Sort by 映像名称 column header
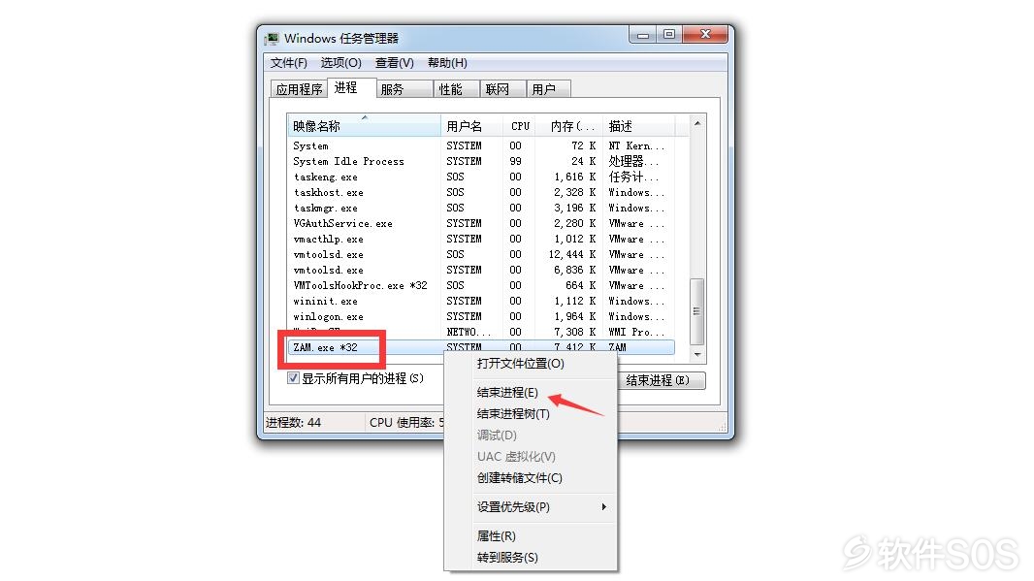This screenshot has height=581, width=1034. coord(364,126)
